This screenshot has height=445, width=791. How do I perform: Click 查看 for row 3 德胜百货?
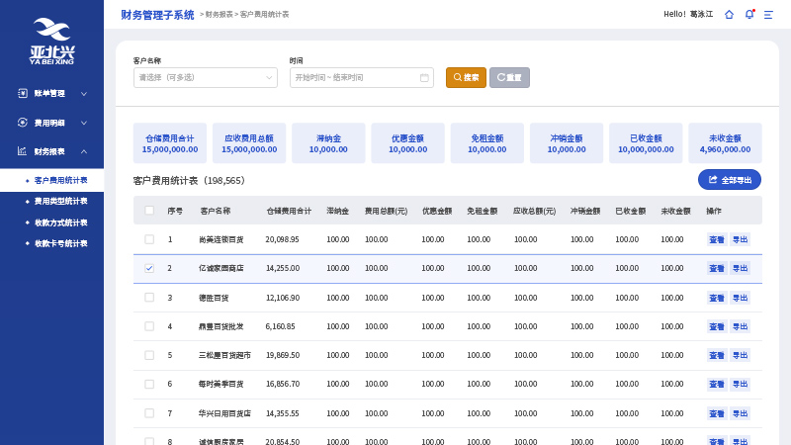(716, 298)
